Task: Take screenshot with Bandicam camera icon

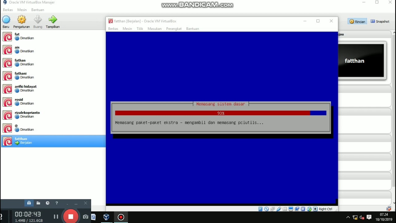Action: (85, 217)
